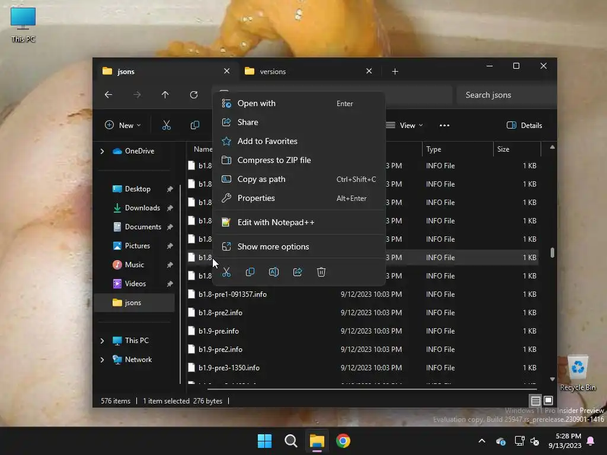This screenshot has height=455, width=607.
Task: Add a new File Explorer tab
Action: [395, 71]
